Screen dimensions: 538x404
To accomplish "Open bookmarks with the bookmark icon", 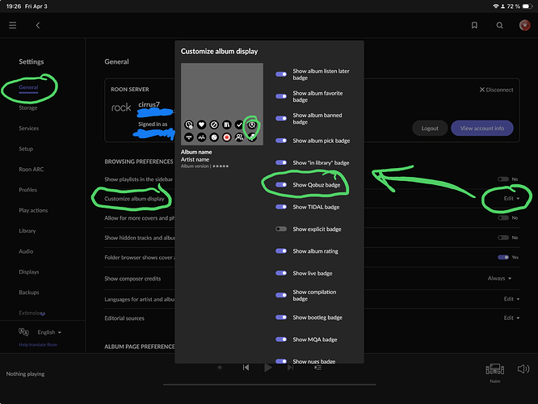I will tap(474, 25).
